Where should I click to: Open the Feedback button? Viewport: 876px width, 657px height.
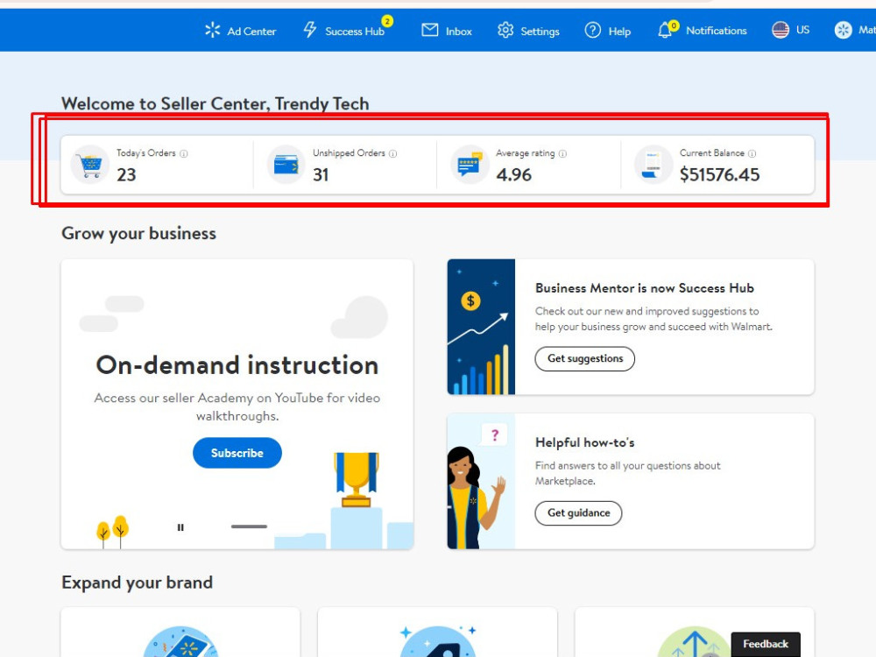[766, 644]
